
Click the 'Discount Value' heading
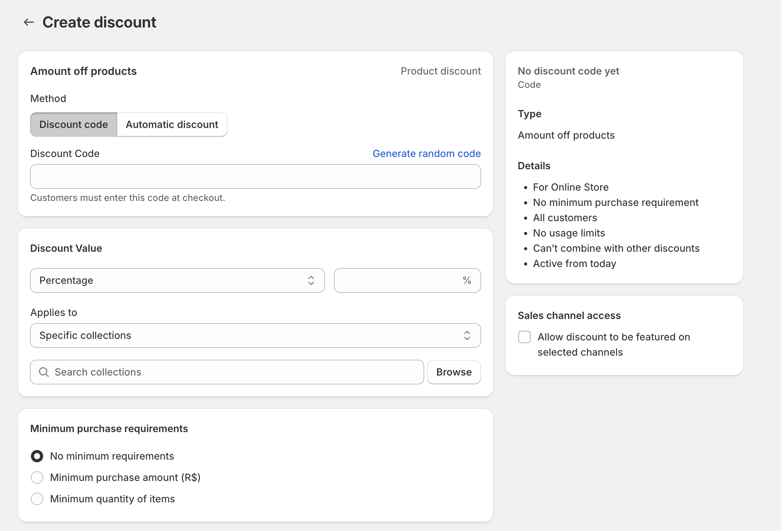(66, 248)
